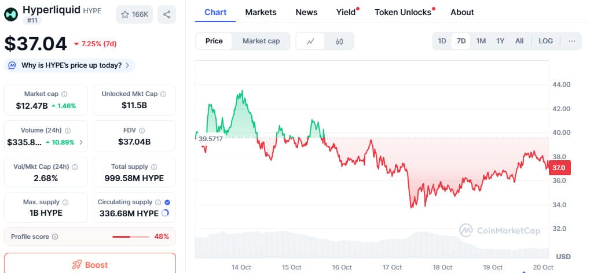
Task: Click info icon next to FDV
Action: point(142,131)
